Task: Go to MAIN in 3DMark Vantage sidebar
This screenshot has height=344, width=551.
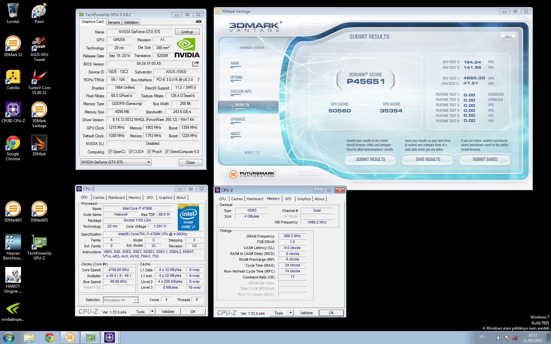Action: point(235,64)
